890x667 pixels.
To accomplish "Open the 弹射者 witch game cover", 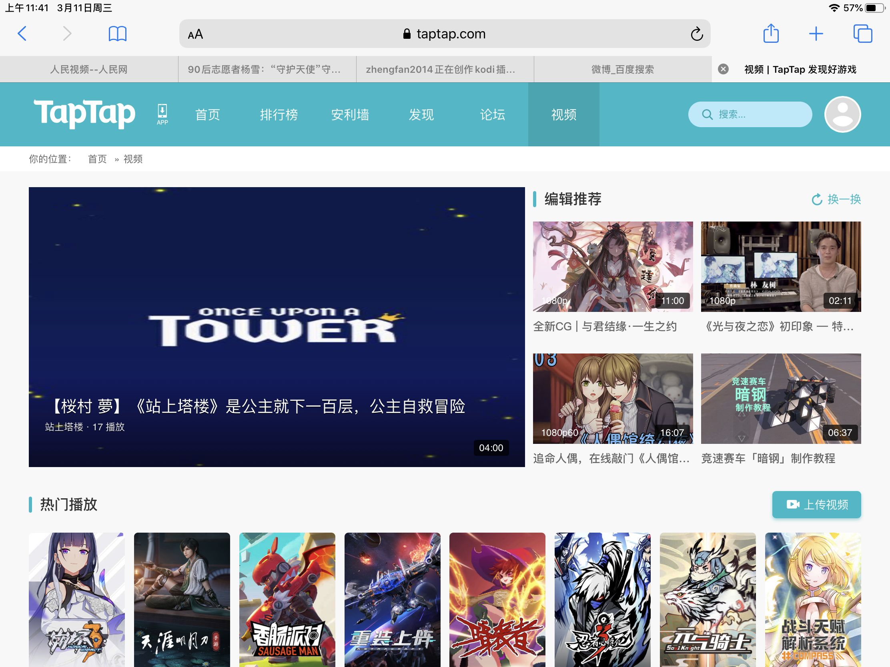I will [497, 600].
